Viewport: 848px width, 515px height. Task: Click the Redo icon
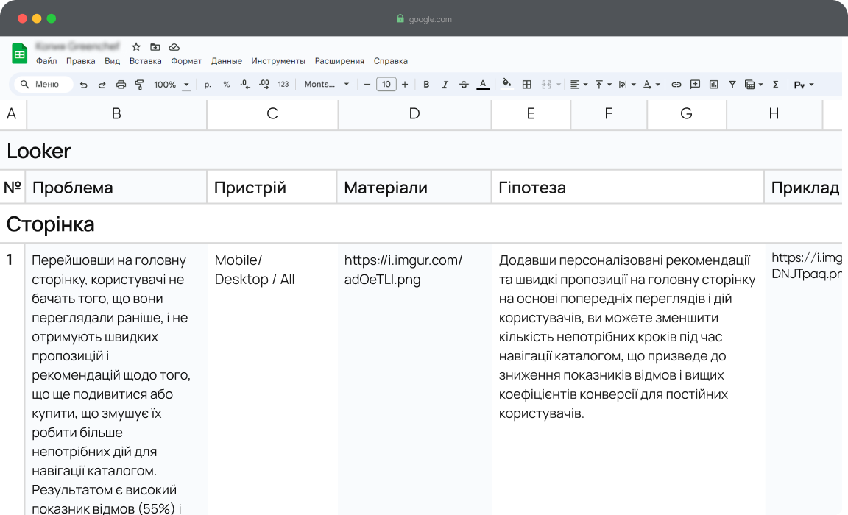(x=102, y=85)
